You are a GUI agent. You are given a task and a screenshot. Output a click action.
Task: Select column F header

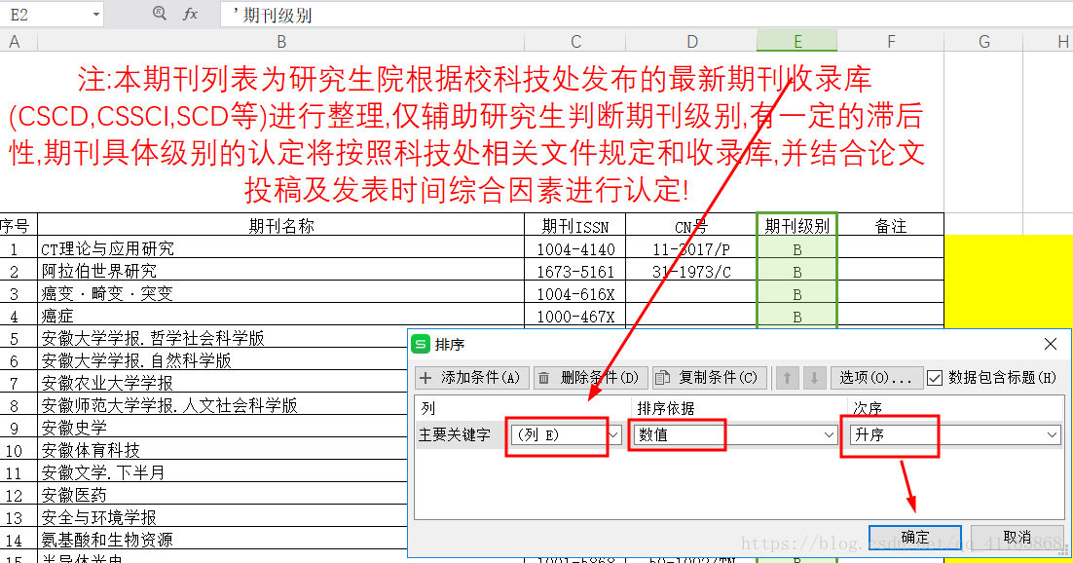pyautogui.click(x=891, y=42)
